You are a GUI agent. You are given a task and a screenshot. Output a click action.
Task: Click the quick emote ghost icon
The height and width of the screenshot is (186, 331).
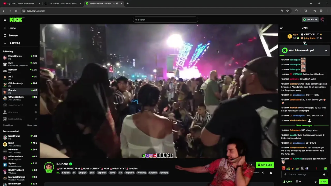(307, 168)
